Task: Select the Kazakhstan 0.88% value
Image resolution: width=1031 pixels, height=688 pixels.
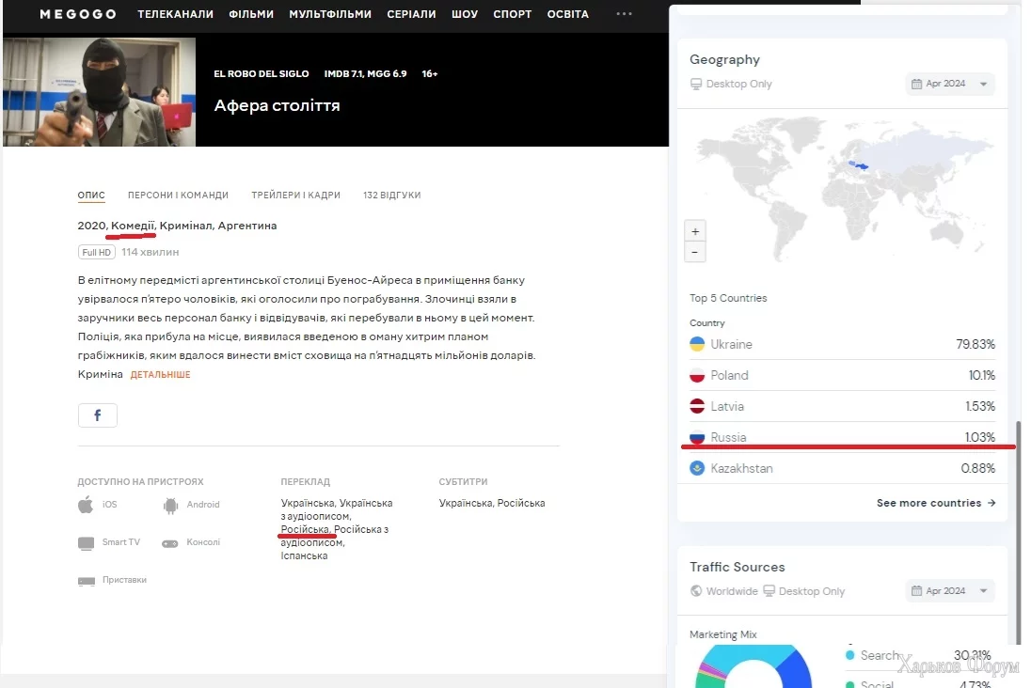Action: click(x=977, y=468)
